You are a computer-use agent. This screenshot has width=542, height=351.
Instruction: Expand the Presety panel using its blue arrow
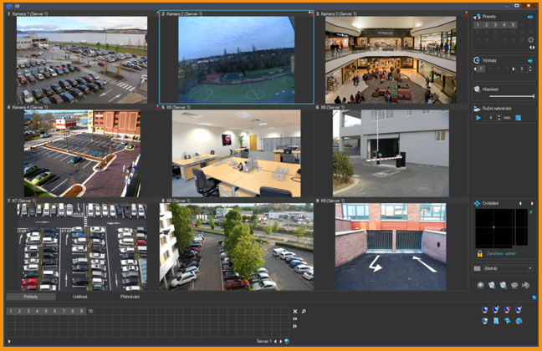coord(530,16)
